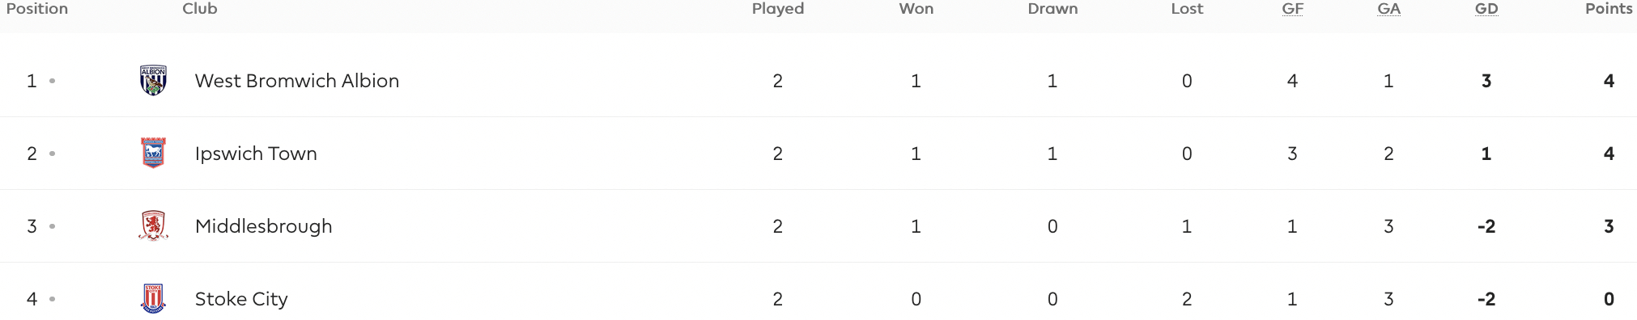Open West Bromwich Albion club page
The image size is (1637, 320).
tap(297, 81)
